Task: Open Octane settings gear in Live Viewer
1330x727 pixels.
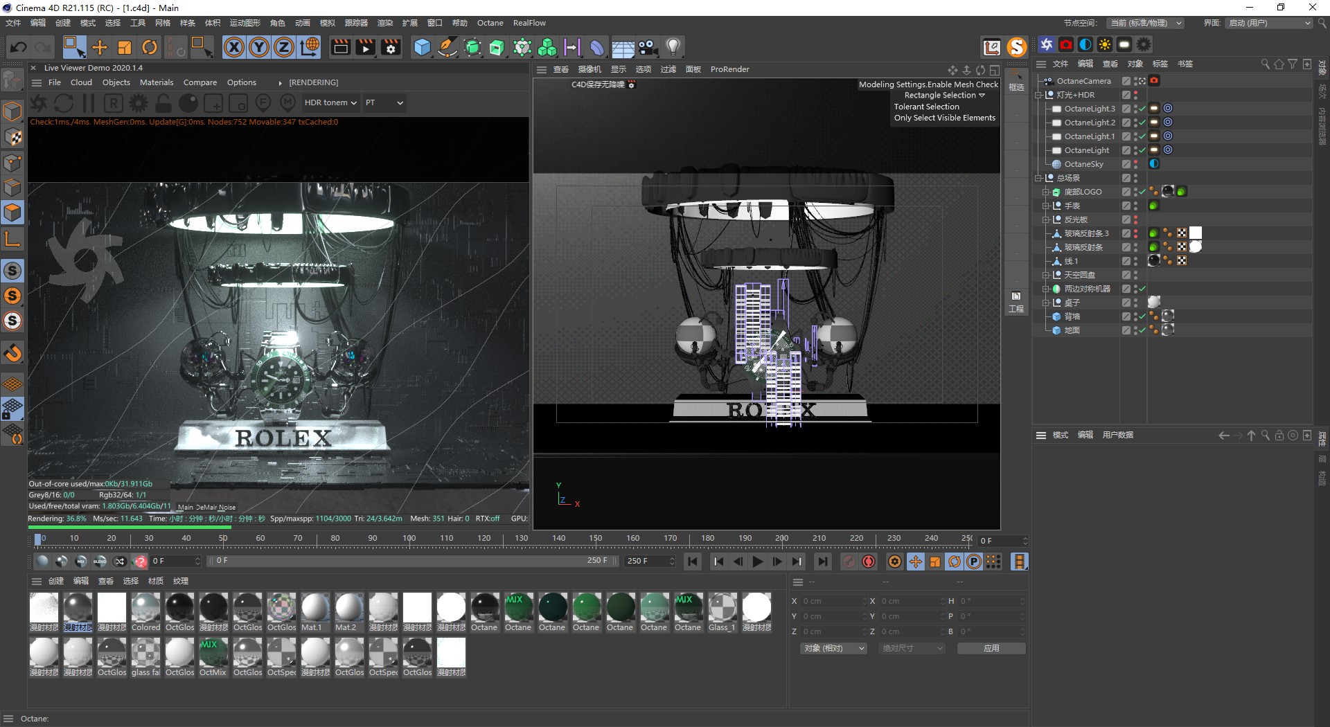Action: [x=139, y=103]
